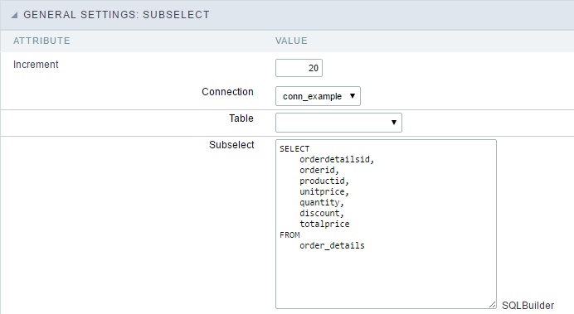This screenshot has height=314, width=574.
Task: Click the Connection label
Action: [227, 92]
